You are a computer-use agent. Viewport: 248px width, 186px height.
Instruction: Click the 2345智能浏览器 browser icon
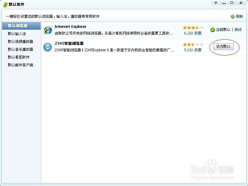tap(48, 47)
